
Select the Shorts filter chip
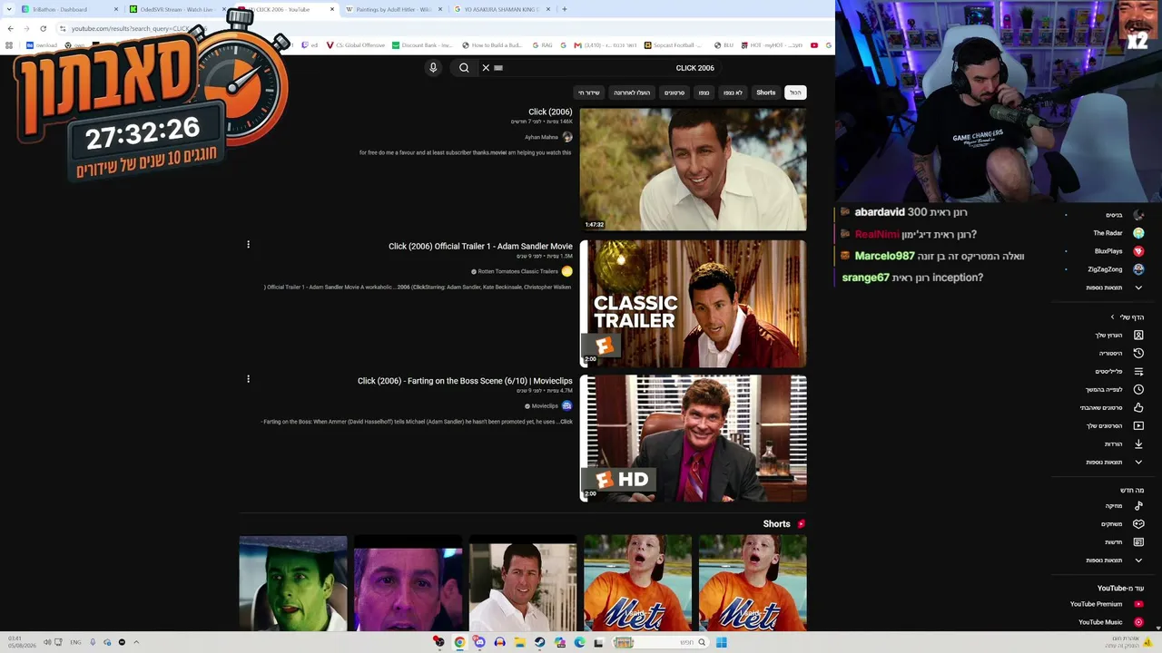766,93
